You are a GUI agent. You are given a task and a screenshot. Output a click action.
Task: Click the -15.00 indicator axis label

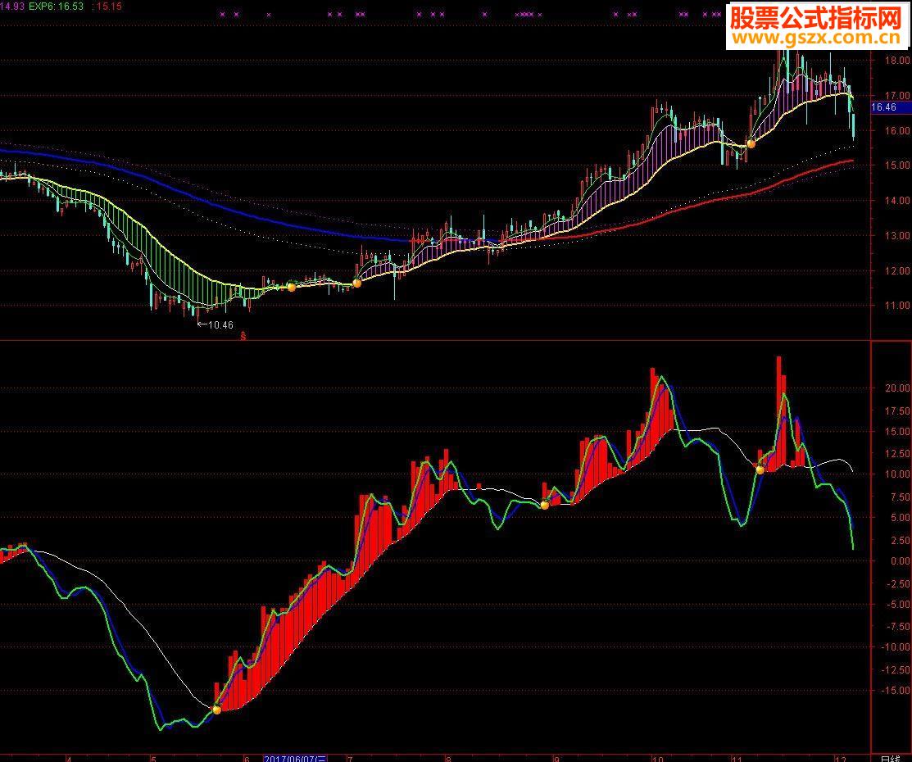(895, 691)
